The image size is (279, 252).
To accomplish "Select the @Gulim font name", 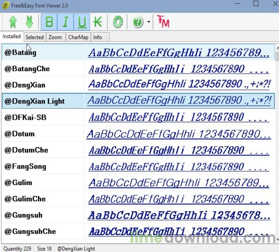I will [18, 183].
